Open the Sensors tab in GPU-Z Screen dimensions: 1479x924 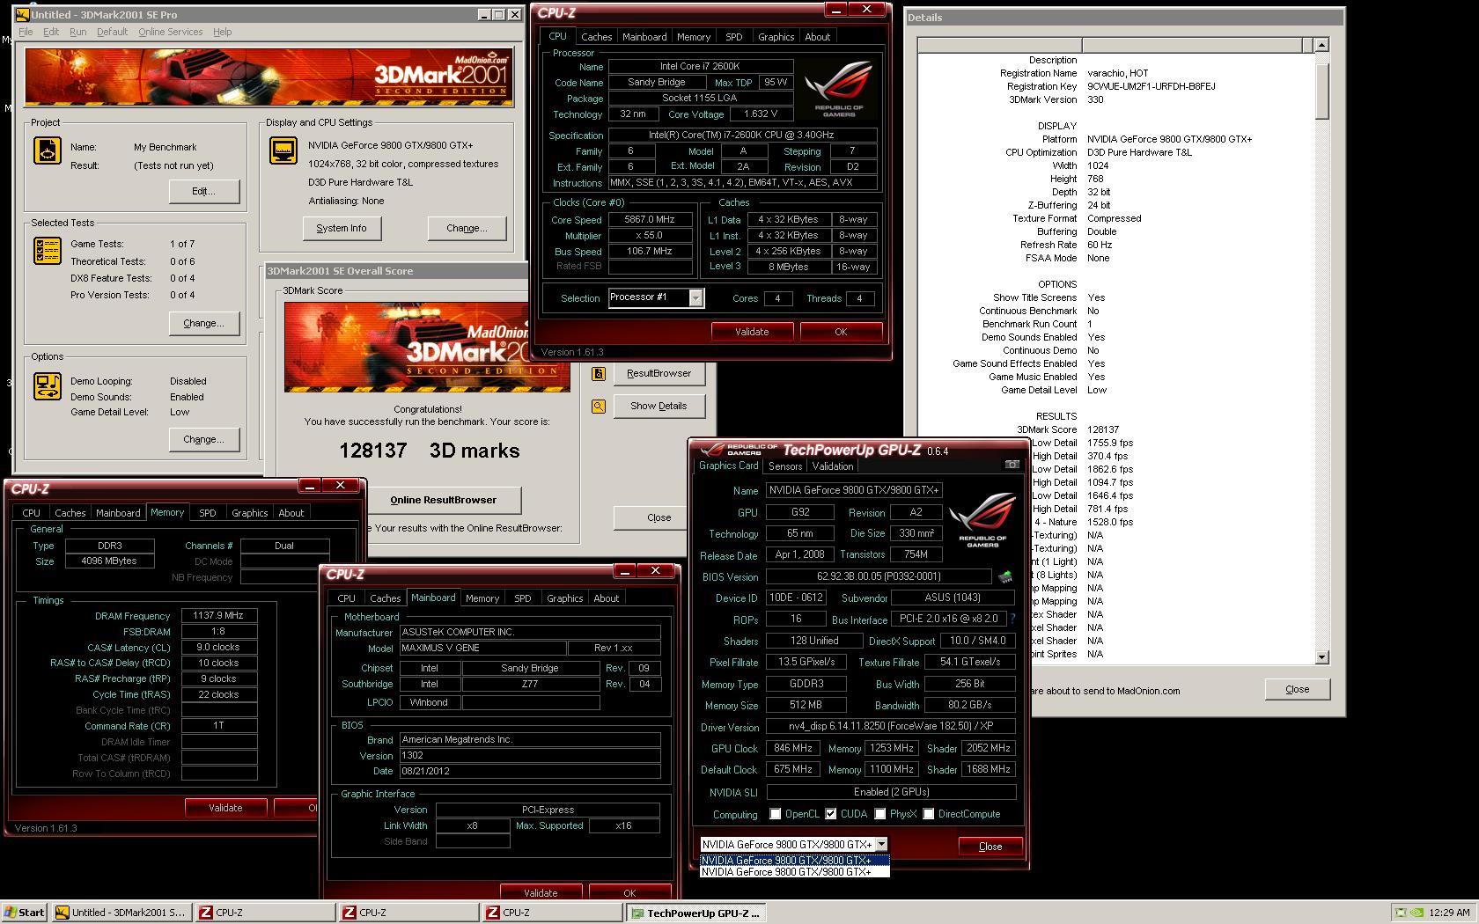(785, 466)
